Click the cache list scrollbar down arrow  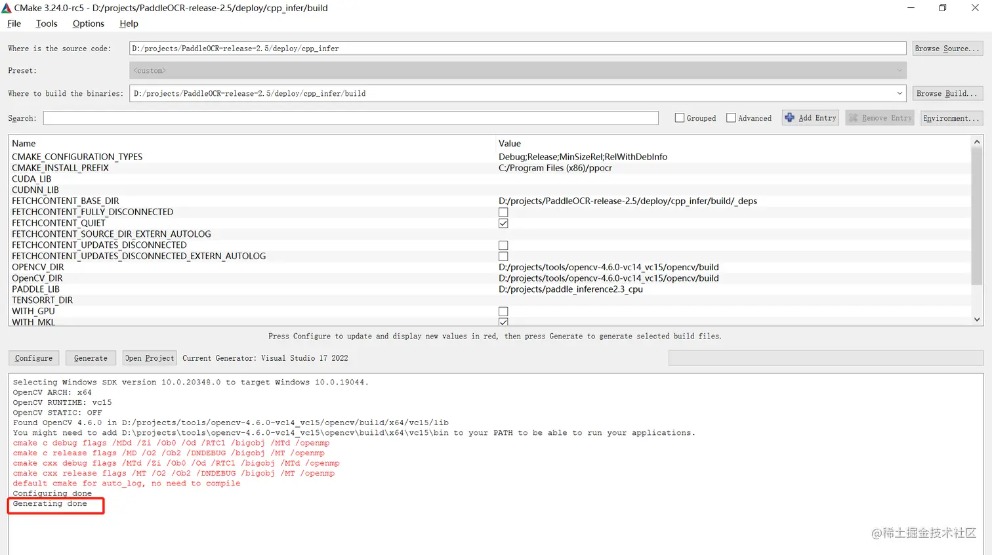tap(977, 319)
